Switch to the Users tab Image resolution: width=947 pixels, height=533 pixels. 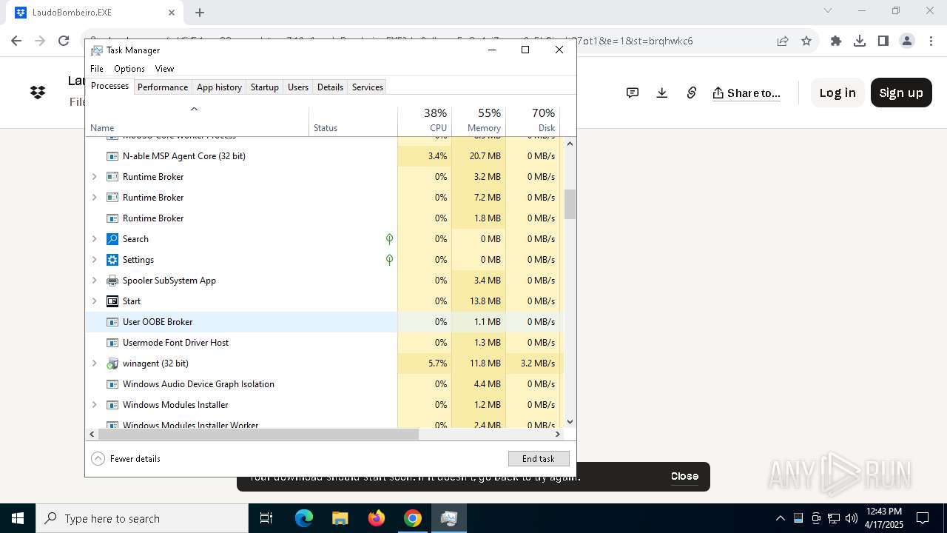pyautogui.click(x=298, y=87)
